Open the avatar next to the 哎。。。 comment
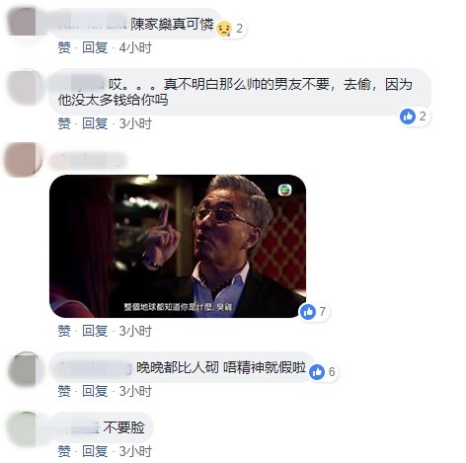Screen dimensions: 466x463 pyautogui.click(x=25, y=87)
